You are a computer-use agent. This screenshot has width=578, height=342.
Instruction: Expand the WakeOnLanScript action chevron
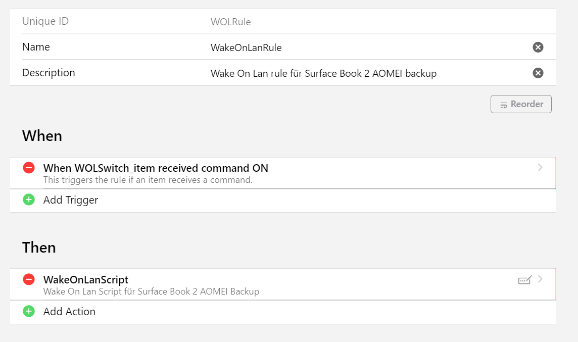540,279
